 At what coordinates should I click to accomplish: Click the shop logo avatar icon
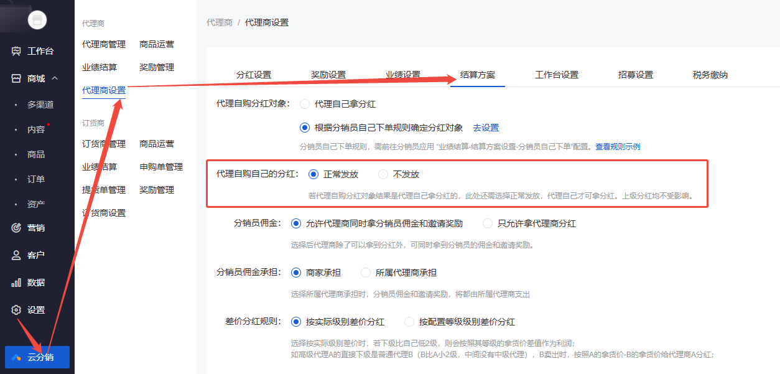click(37, 21)
